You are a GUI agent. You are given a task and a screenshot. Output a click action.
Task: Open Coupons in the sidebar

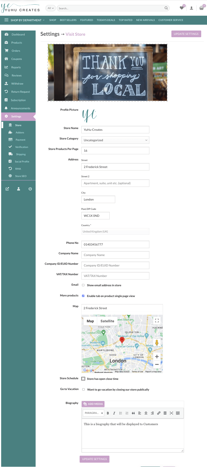[18, 59]
